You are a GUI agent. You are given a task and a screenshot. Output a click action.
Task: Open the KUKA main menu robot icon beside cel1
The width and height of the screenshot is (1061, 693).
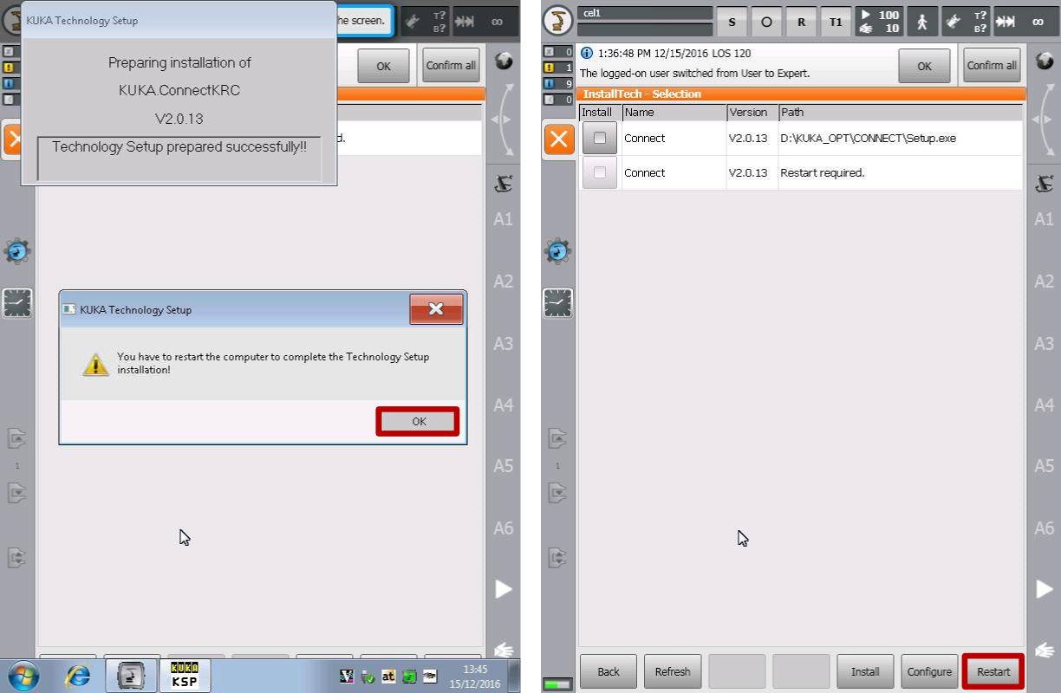pyautogui.click(x=559, y=21)
